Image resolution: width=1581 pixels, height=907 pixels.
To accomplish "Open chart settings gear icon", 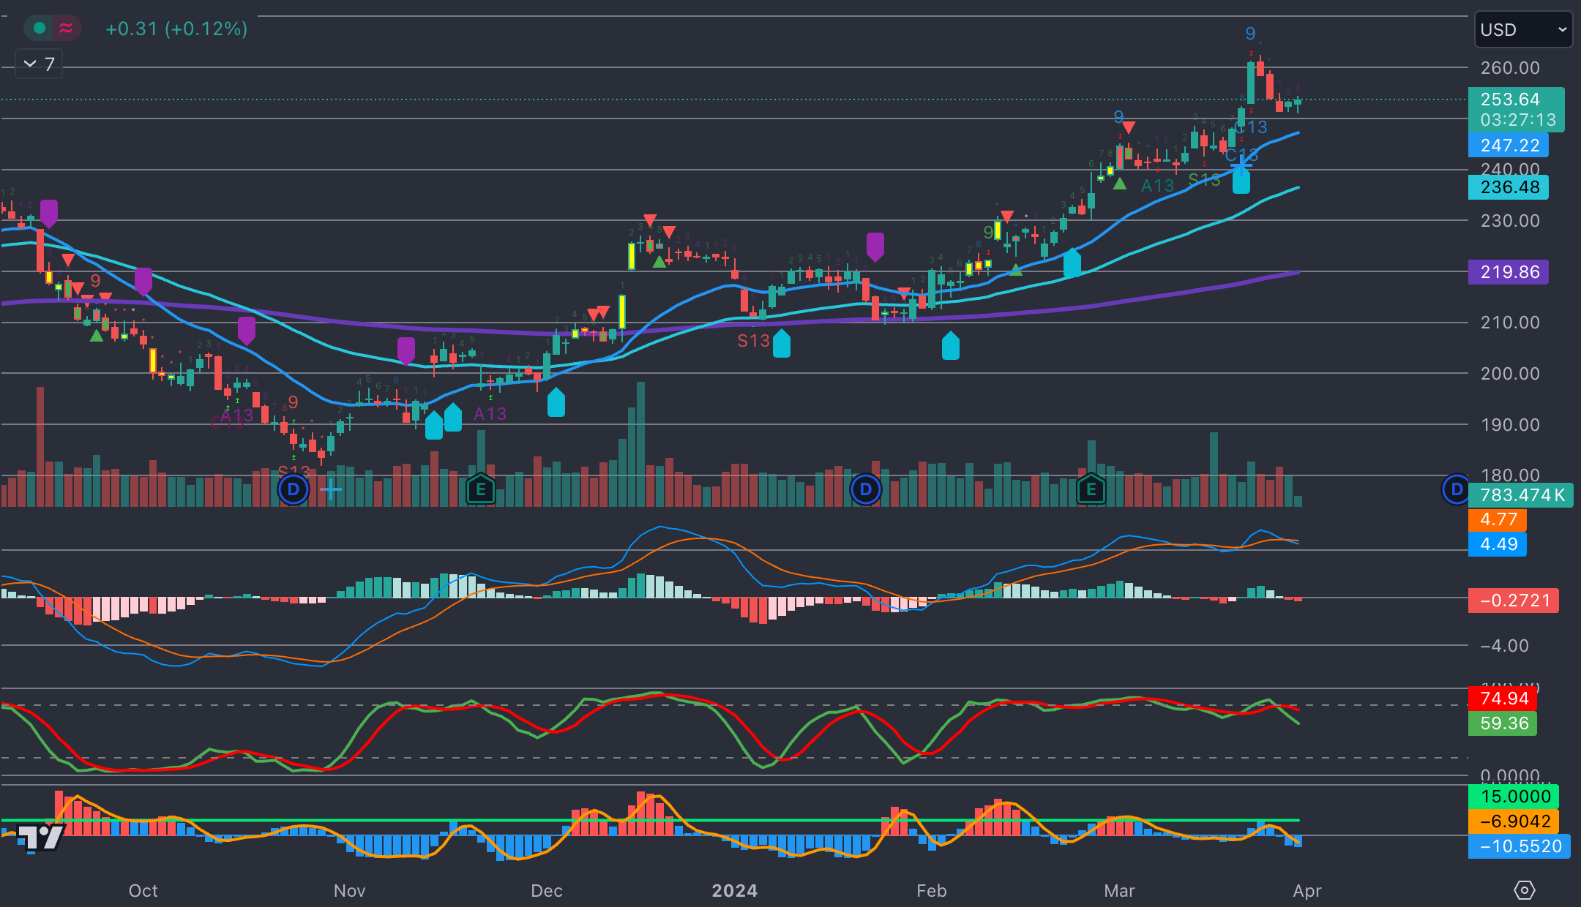I will click(1524, 890).
